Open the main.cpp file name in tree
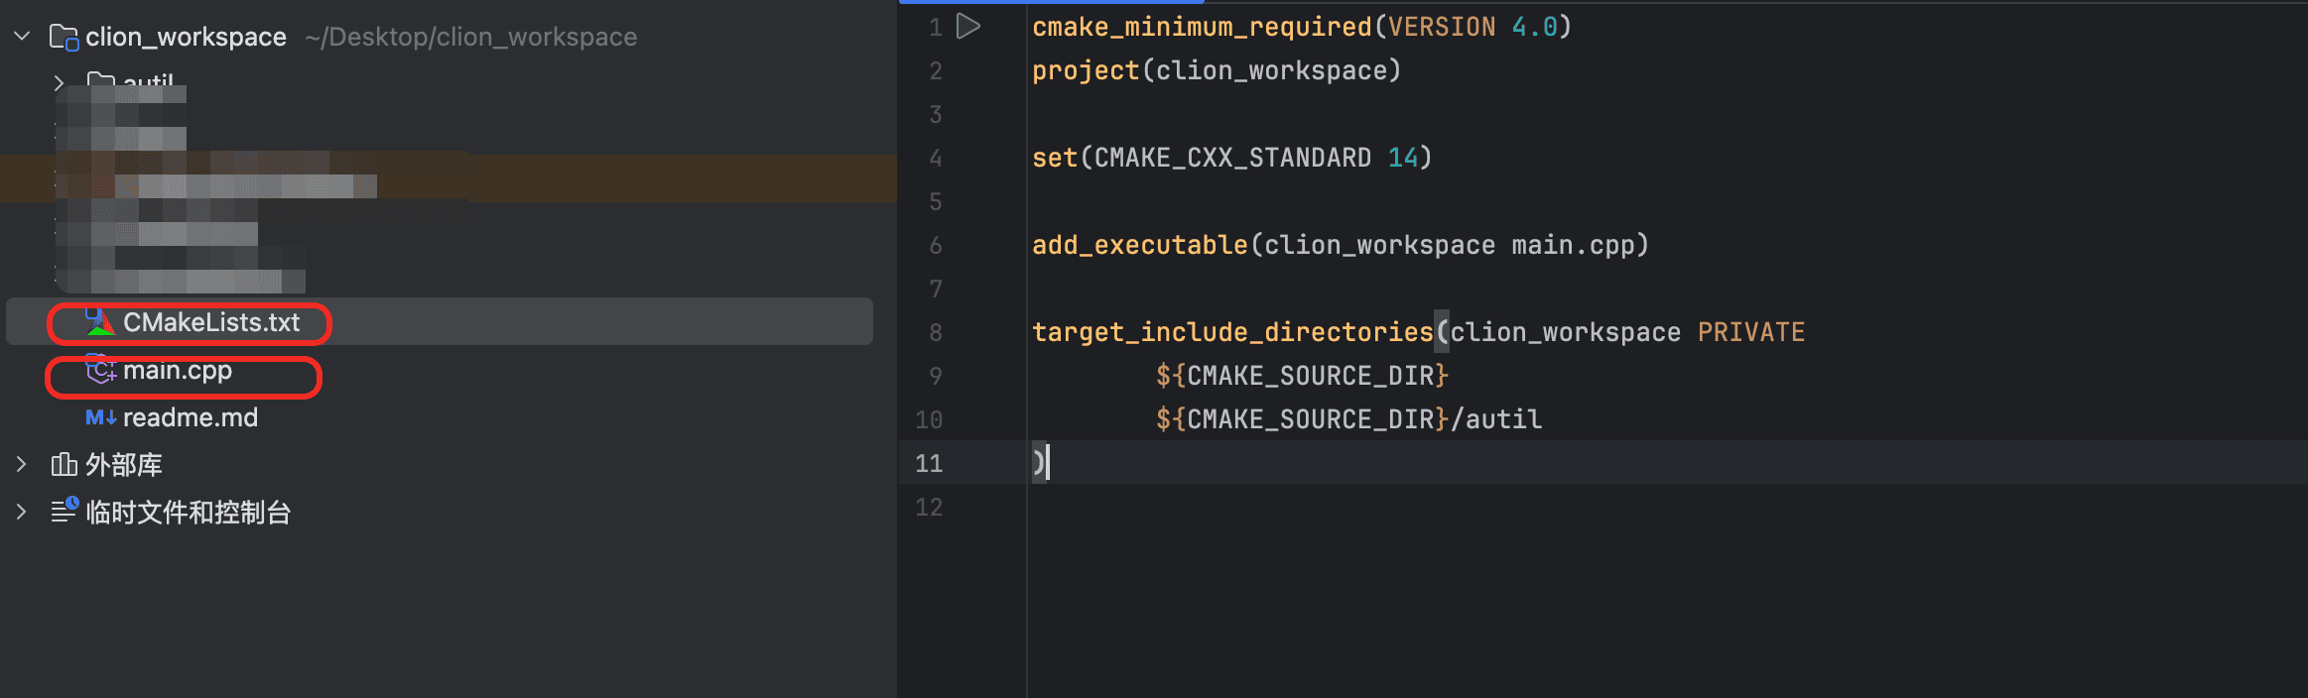The image size is (2308, 698). 178,371
